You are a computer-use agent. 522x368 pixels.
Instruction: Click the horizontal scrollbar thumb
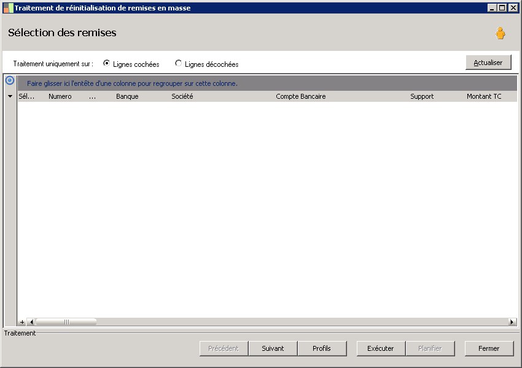pos(66,322)
